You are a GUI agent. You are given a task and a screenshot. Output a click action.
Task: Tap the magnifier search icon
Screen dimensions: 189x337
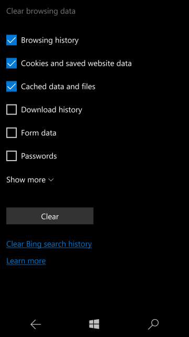153,324
